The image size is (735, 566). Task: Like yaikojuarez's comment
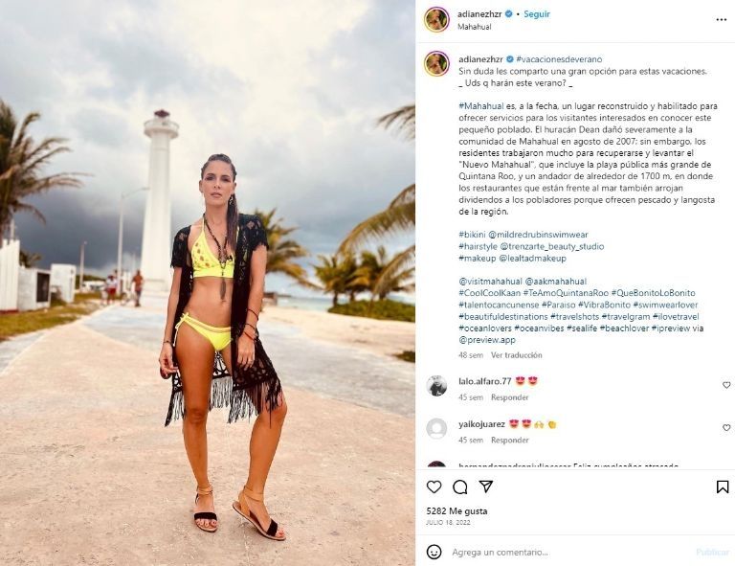click(x=726, y=428)
